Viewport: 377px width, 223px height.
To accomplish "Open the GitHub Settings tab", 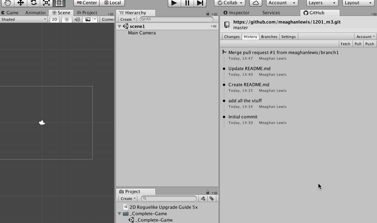I will (288, 37).
